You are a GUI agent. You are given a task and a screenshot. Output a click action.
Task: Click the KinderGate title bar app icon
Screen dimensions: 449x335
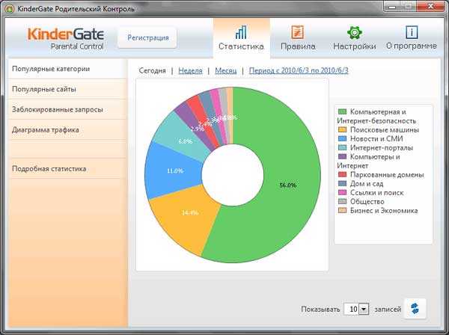point(9,8)
